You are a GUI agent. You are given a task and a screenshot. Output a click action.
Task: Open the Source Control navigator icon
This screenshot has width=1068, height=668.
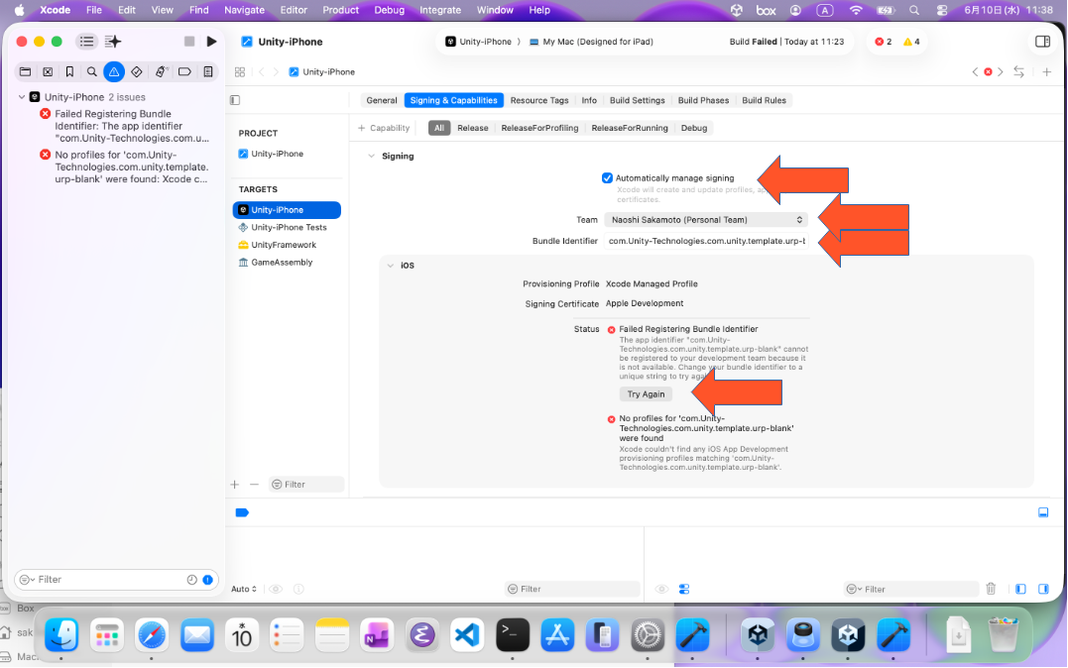coord(48,71)
